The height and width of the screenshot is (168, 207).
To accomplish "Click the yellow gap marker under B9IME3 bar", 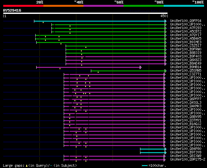I will pyautogui.click(x=61, y=44).
